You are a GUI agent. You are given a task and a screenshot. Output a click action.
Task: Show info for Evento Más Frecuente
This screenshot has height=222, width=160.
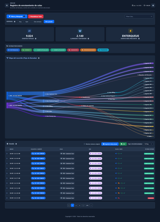(x=139, y=39)
